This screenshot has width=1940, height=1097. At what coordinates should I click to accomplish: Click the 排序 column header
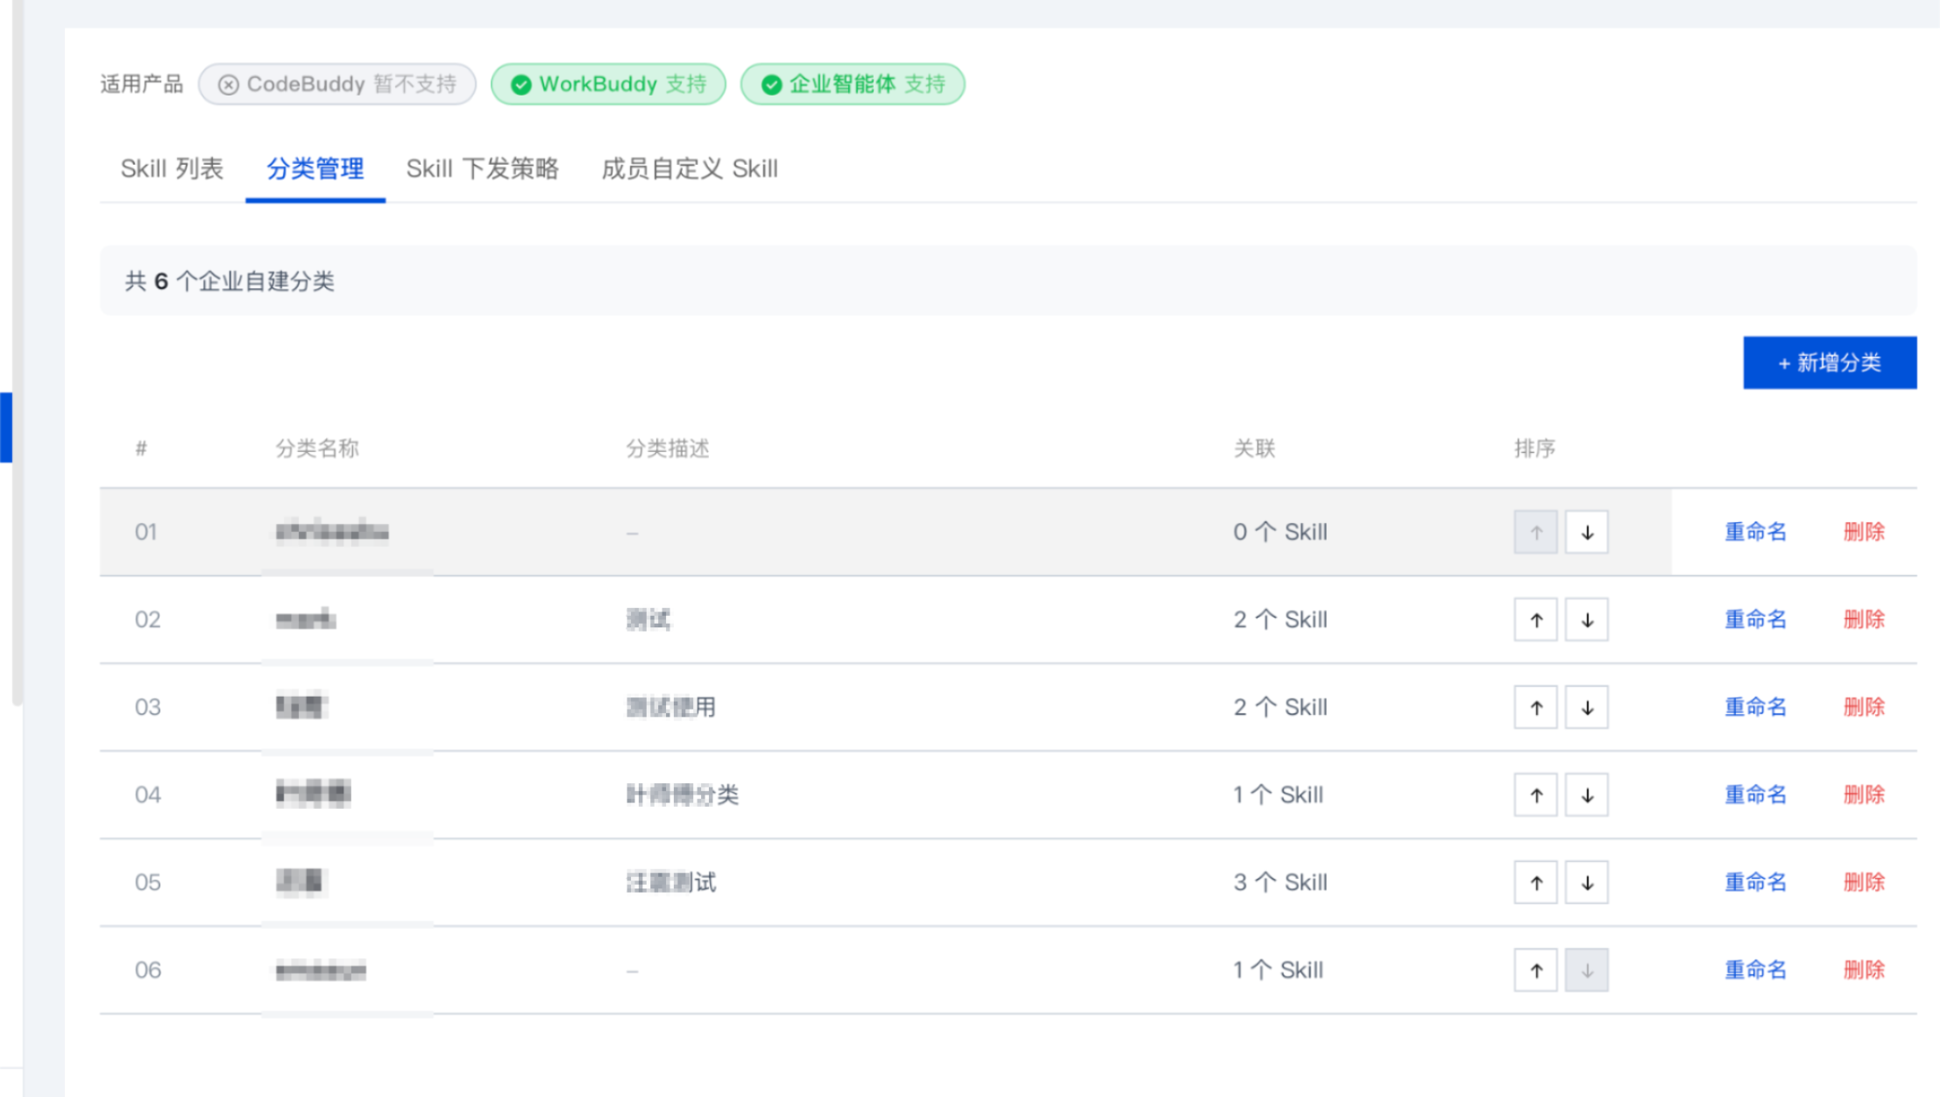click(x=1535, y=449)
